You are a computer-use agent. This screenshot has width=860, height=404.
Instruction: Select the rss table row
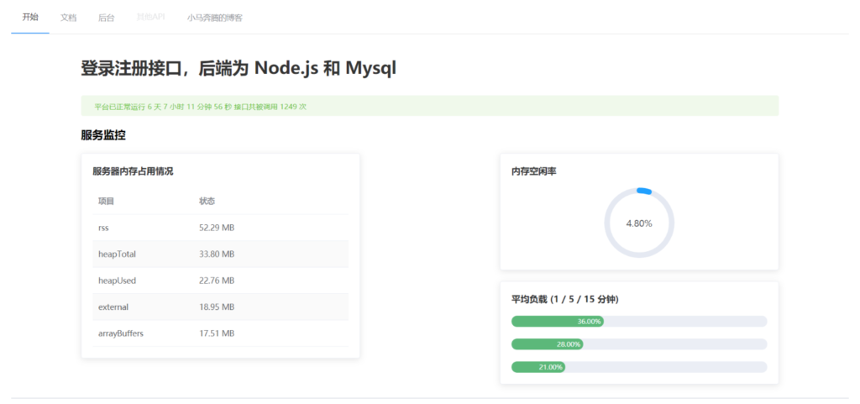tap(220, 228)
